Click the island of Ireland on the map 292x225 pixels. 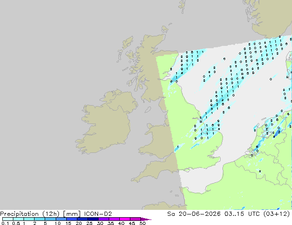[106, 123]
